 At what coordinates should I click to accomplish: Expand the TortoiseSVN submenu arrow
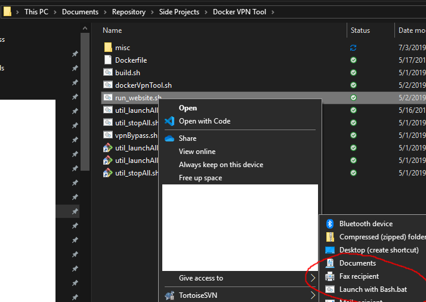pos(312,295)
